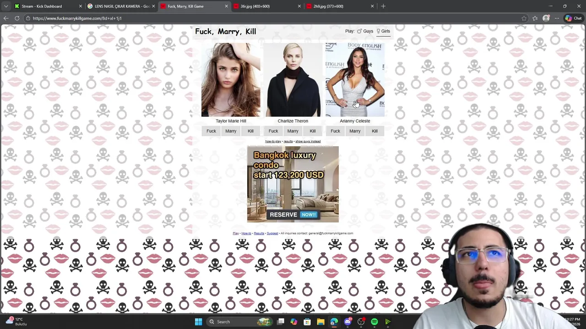Click the Fuck, Marry, Kill page title

click(226, 32)
